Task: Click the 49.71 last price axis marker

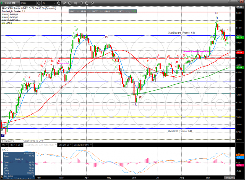Action: click(x=240, y=38)
